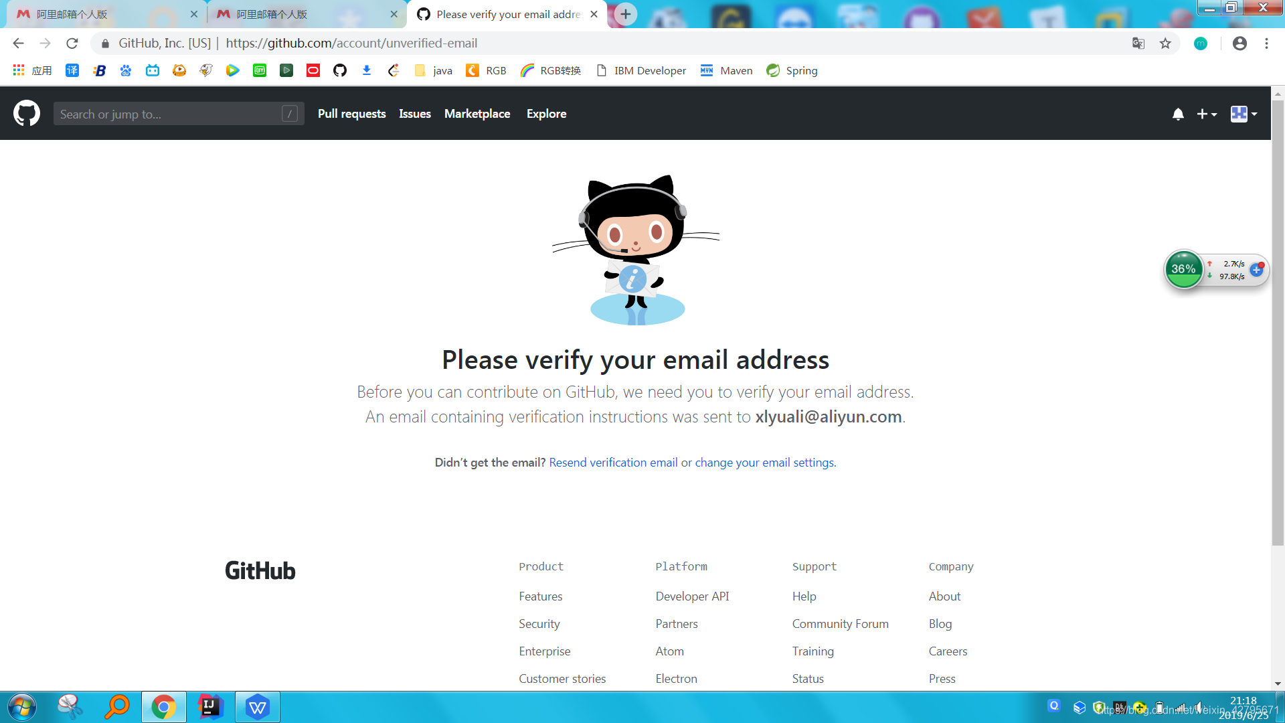Open the user avatar dropdown menu
This screenshot has height=723, width=1285.
pos(1244,114)
